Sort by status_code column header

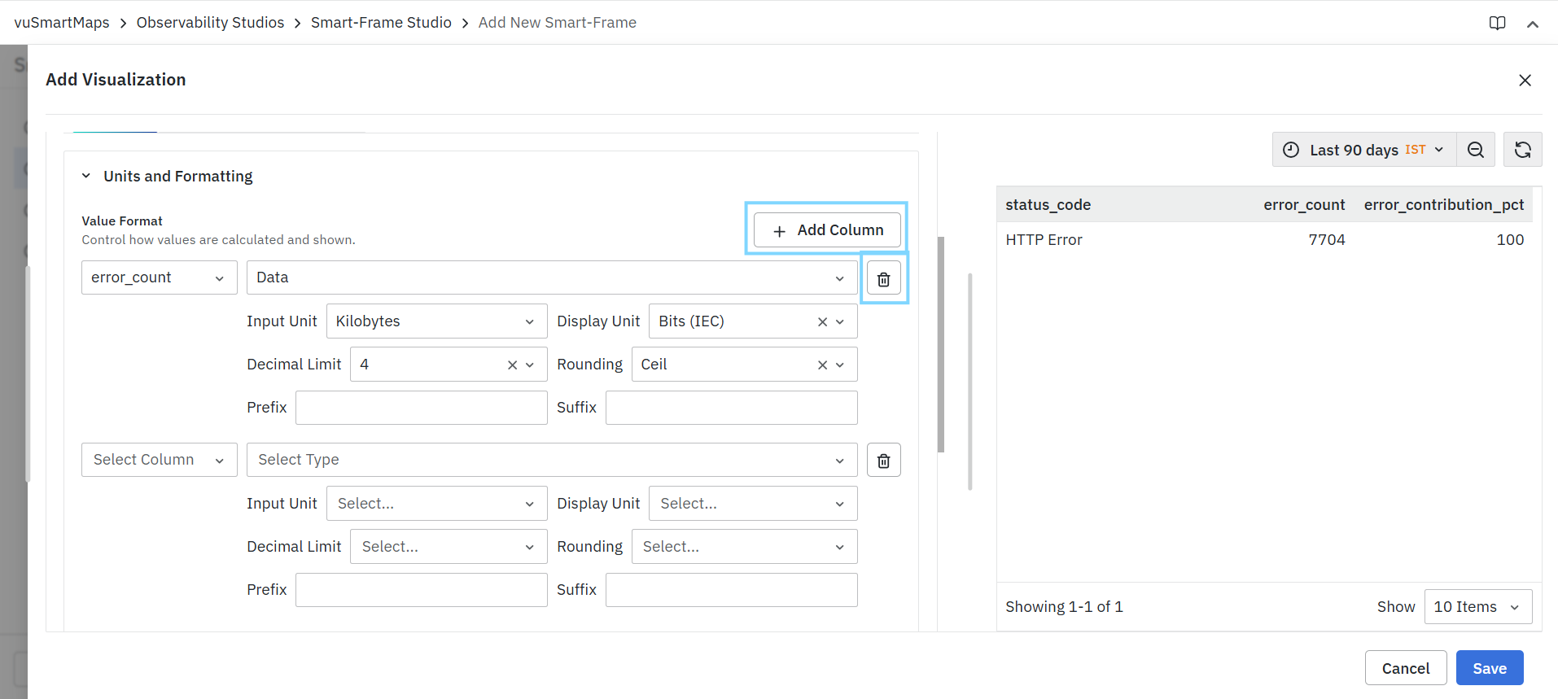[x=1048, y=205]
